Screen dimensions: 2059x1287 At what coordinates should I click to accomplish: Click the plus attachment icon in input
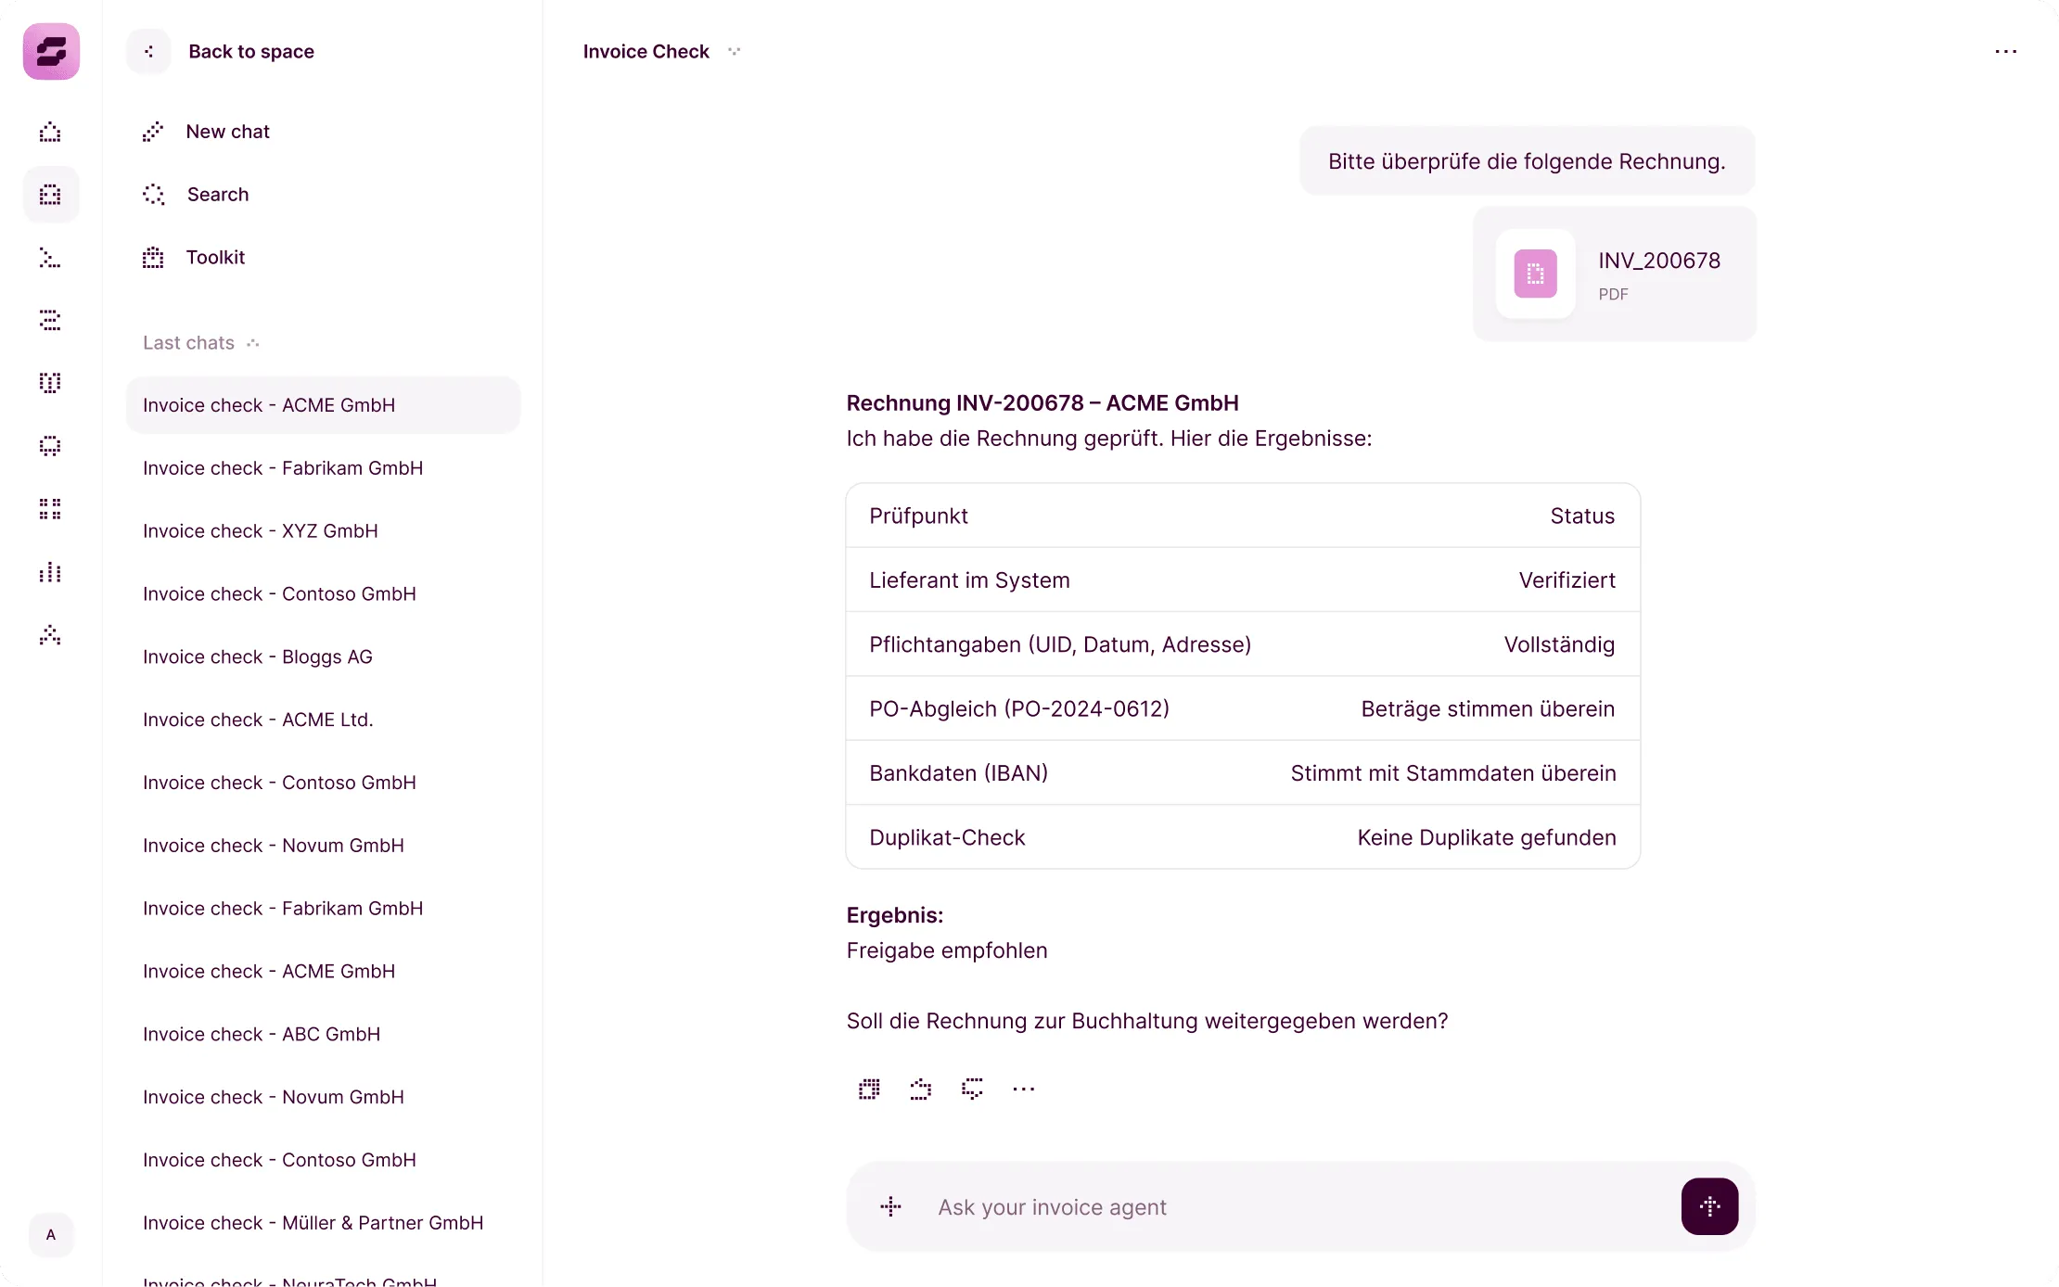(890, 1206)
